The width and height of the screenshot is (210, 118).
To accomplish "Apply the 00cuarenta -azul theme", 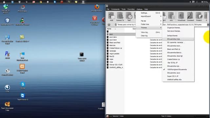I will click(x=178, y=73).
